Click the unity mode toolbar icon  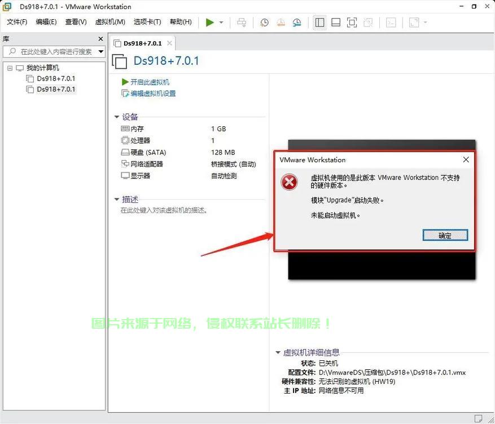click(368, 23)
